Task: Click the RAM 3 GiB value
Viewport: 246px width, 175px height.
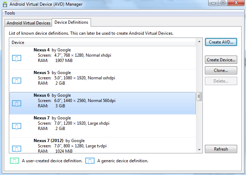Action: pyautogui.click(x=60, y=106)
